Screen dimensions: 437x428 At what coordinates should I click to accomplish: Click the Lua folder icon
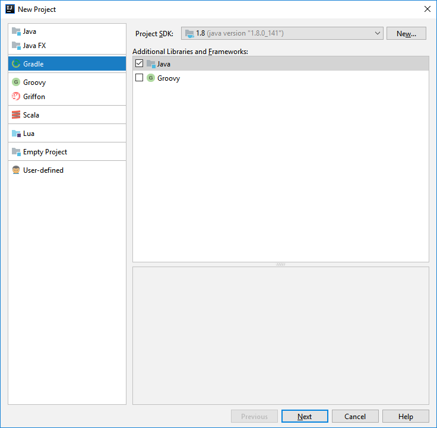point(16,134)
